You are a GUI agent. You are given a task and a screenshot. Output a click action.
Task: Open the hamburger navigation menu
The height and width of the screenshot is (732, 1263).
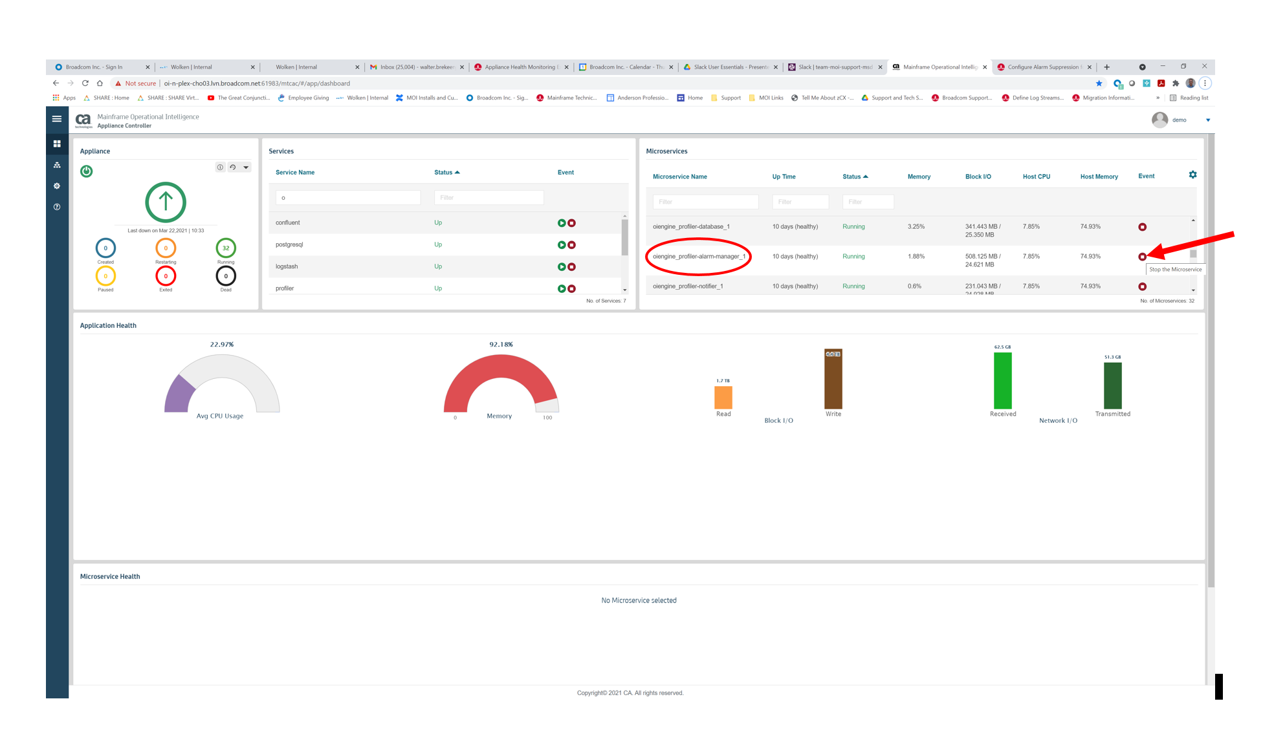point(57,119)
